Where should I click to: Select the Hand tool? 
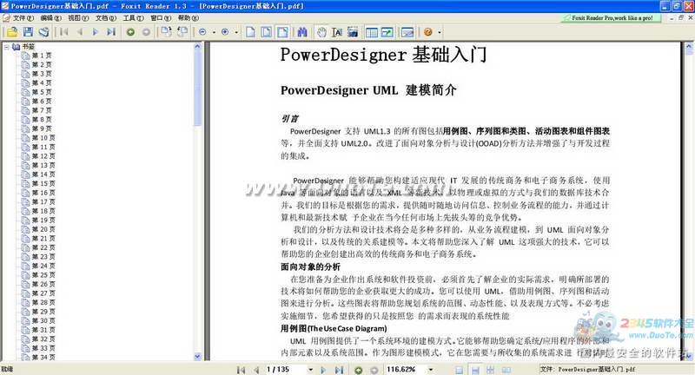[x=321, y=32]
